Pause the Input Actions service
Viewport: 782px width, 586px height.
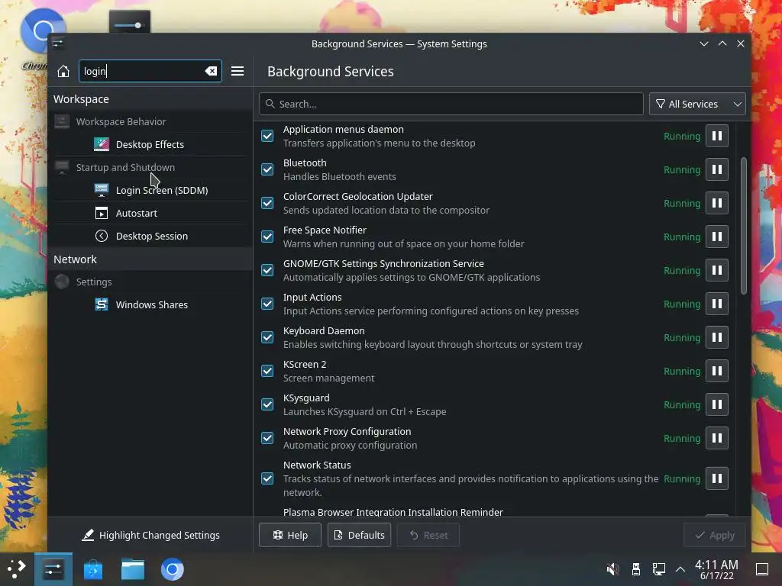pyautogui.click(x=716, y=304)
